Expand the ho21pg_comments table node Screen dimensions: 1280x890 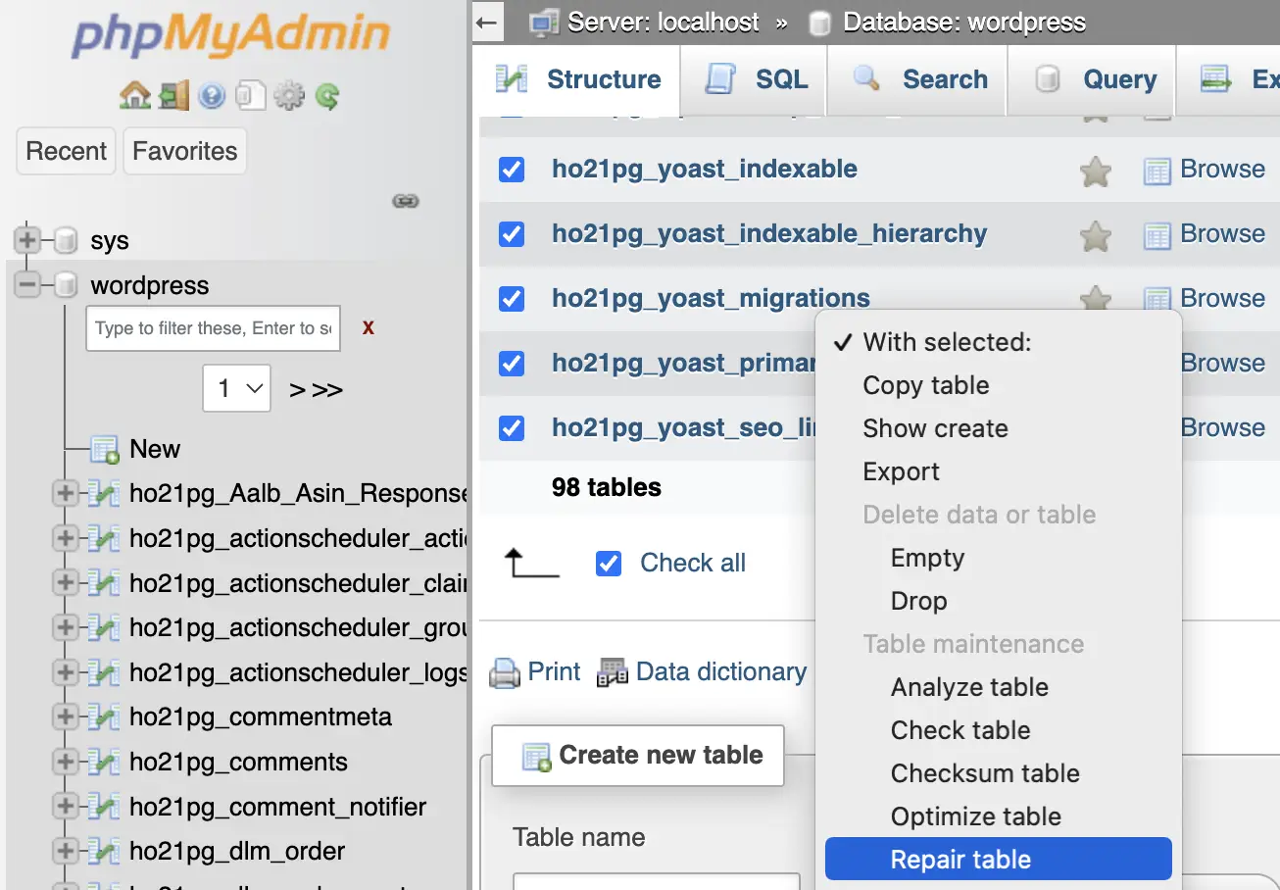point(65,763)
